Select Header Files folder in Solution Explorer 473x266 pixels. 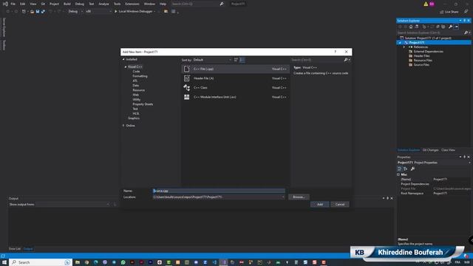pos(422,56)
